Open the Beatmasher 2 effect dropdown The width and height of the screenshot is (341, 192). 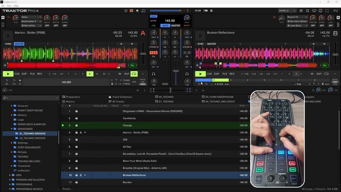31,21
